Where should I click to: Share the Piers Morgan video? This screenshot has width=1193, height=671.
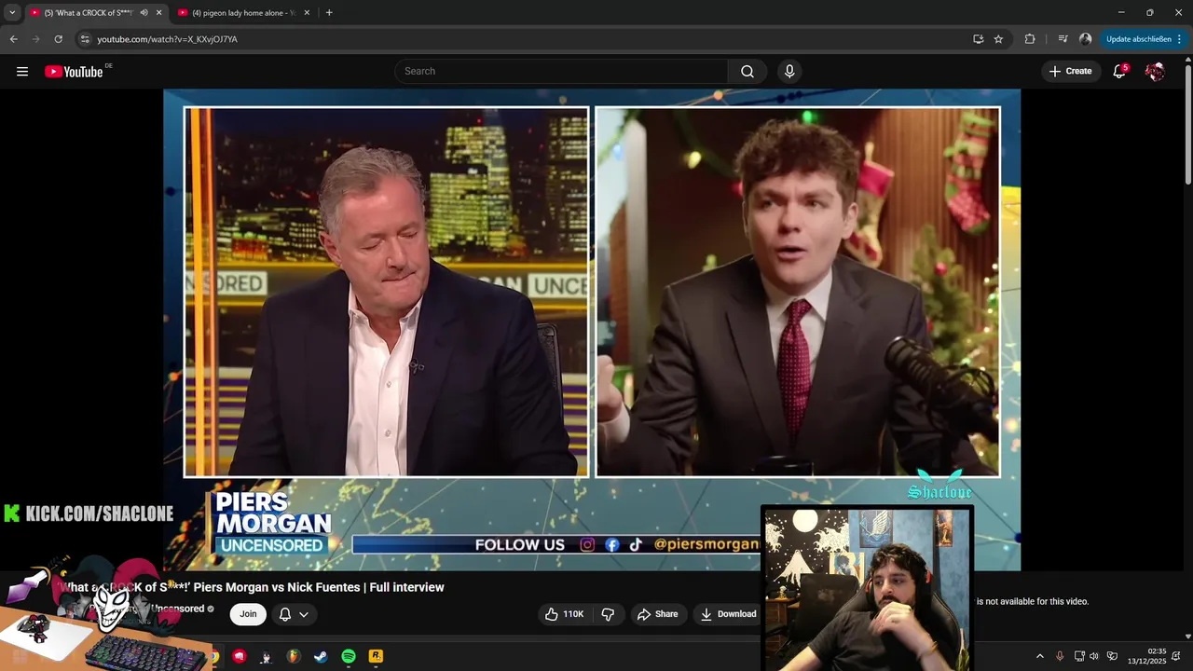[657, 614]
